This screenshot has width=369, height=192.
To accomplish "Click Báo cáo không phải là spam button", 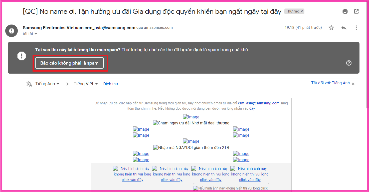I will (x=69, y=63).
